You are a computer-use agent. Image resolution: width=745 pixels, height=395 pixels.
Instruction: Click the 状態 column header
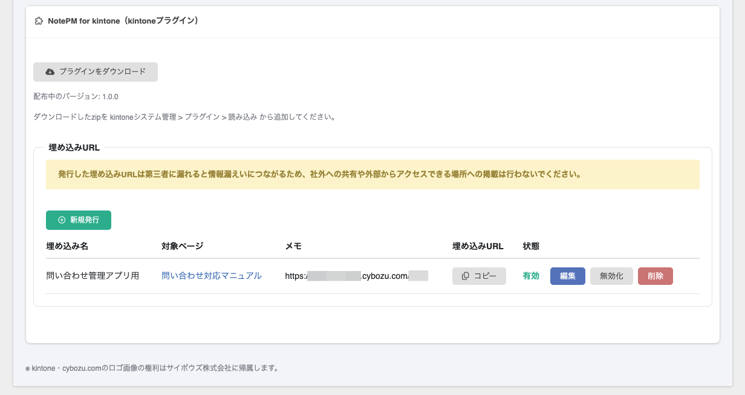tap(531, 246)
